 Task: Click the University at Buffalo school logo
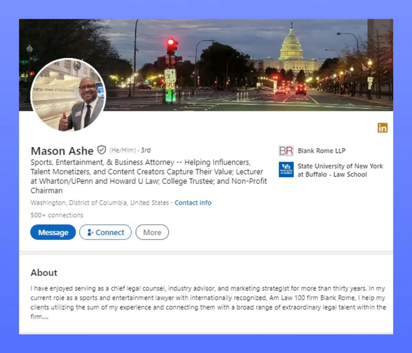(286, 169)
